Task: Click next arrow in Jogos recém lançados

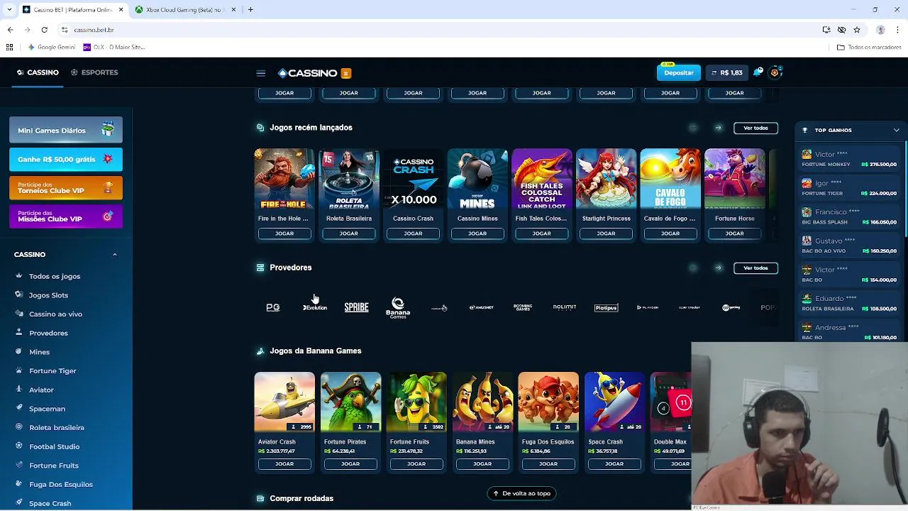Action: point(718,128)
